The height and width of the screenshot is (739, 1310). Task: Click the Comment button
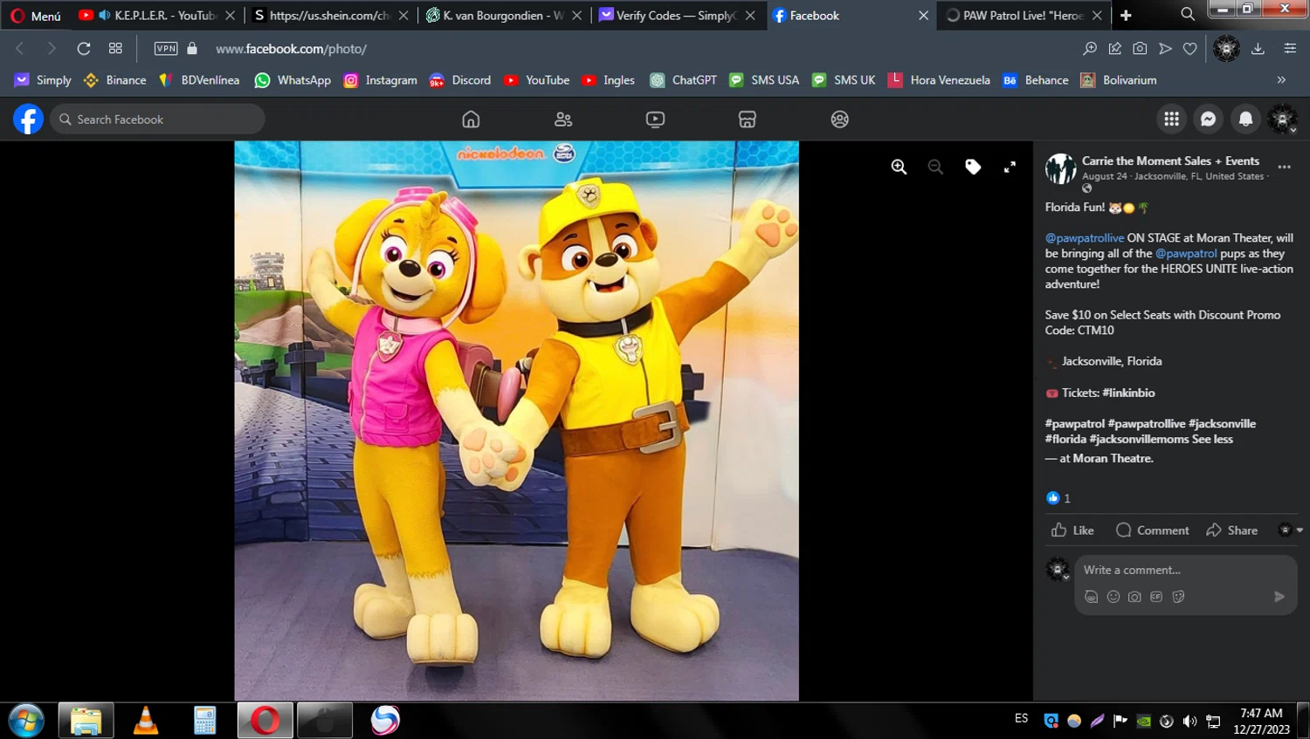[x=1153, y=530]
